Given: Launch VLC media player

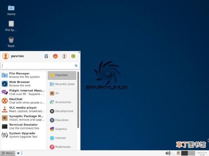Looking at the screenshot, I should point(23,109).
